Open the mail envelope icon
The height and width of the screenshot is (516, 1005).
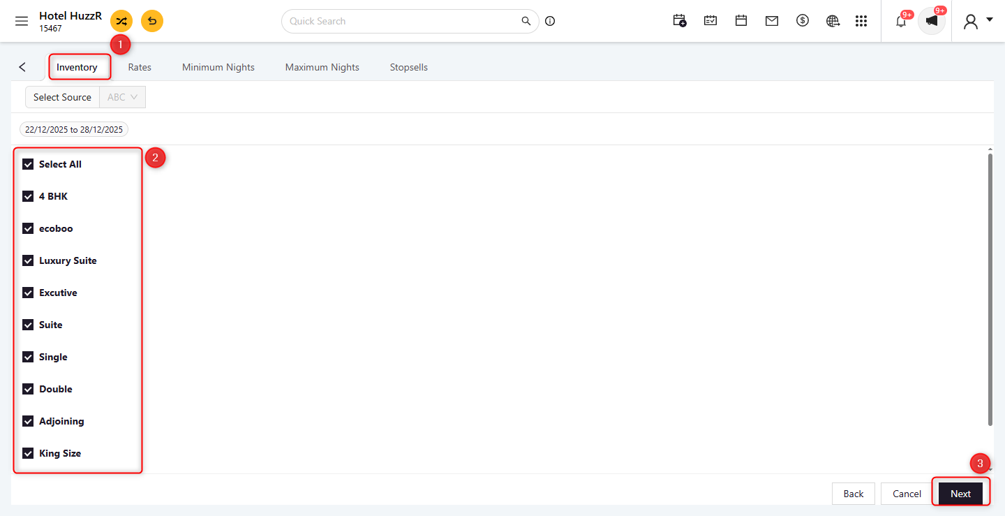772,21
